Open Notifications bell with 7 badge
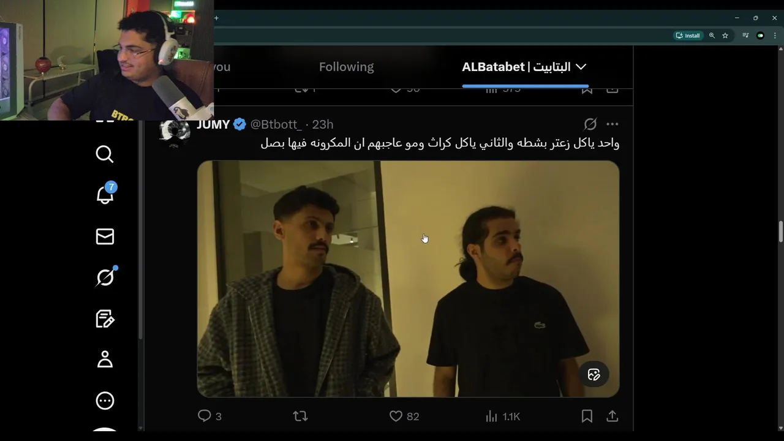784x441 pixels. (105, 194)
